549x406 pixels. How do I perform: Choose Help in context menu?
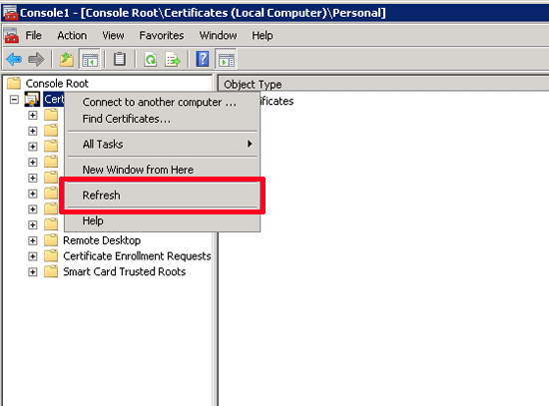point(162,220)
